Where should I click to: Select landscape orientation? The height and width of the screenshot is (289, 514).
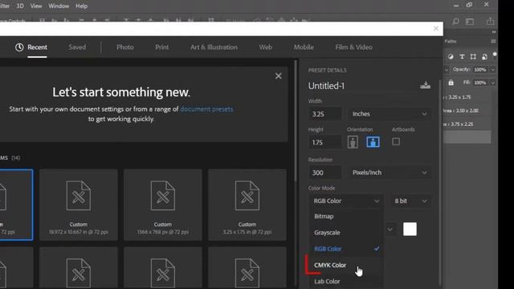coord(373,142)
